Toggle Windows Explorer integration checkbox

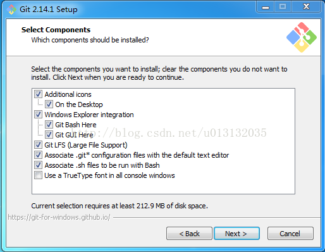[38, 115]
